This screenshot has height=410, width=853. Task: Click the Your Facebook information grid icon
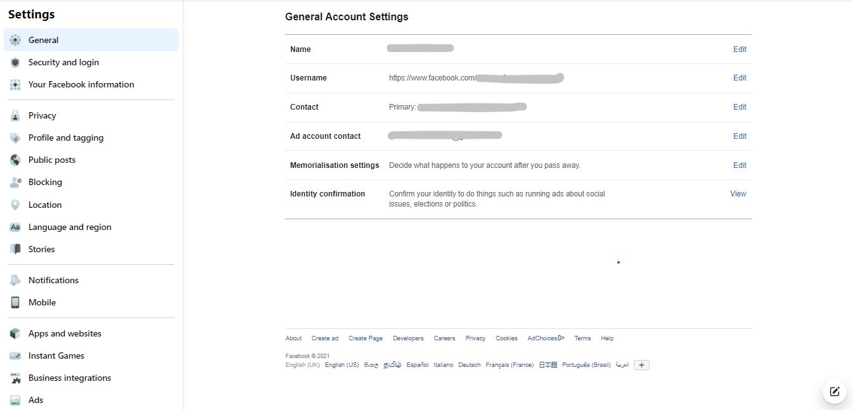point(16,84)
